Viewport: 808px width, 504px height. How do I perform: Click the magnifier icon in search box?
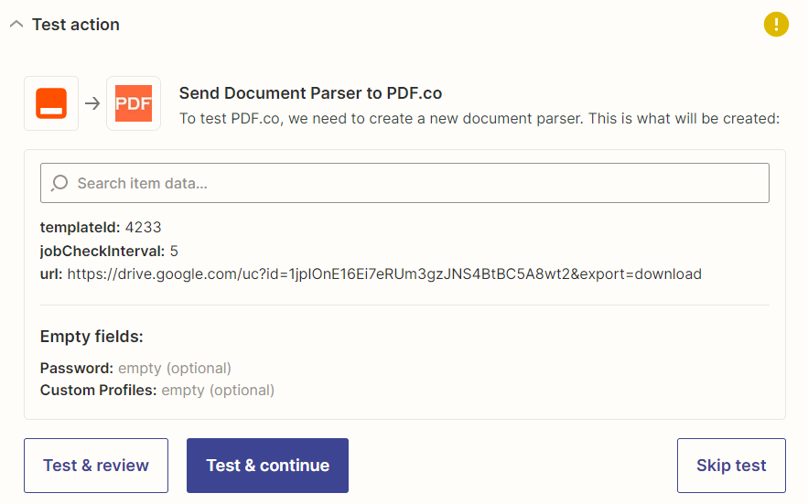click(x=59, y=183)
